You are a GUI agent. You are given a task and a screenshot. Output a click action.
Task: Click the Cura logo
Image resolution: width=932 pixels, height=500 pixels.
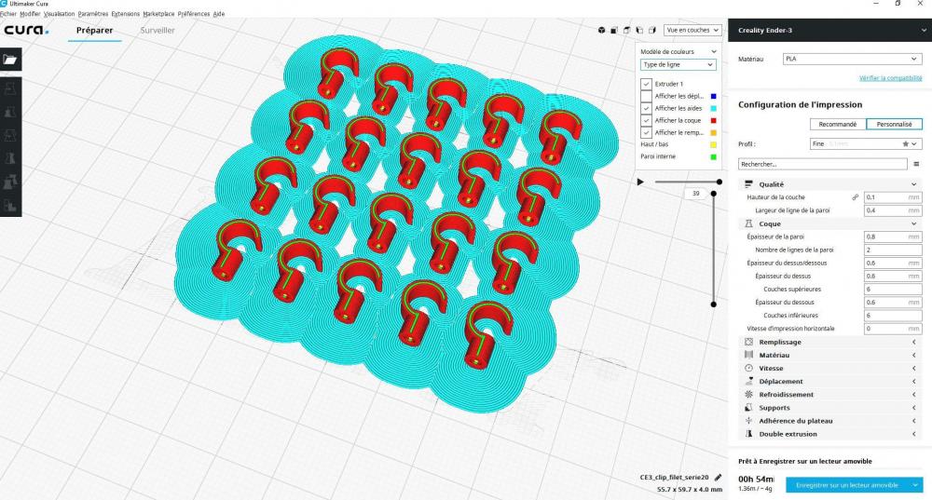click(x=26, y=31)
